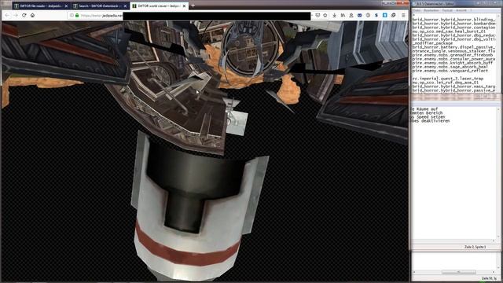Close the SWTOR world viewer tab
The width and height of the screenshot is (503, 283).
point(184,6)
